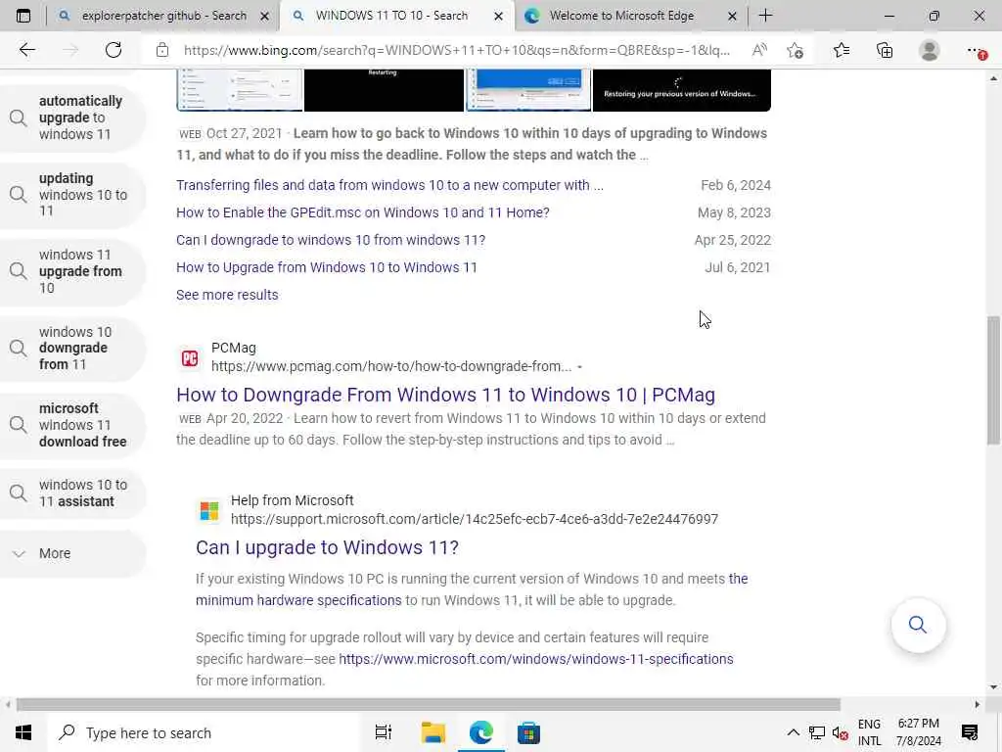Click the network tray icon
This screenshot has width=1002, height=752.
pos(817,732)
